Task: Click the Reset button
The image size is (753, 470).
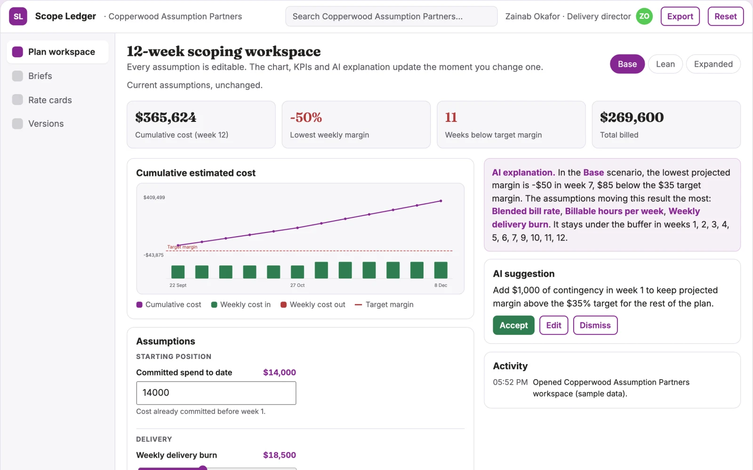Action: click(x=725, y=16)
